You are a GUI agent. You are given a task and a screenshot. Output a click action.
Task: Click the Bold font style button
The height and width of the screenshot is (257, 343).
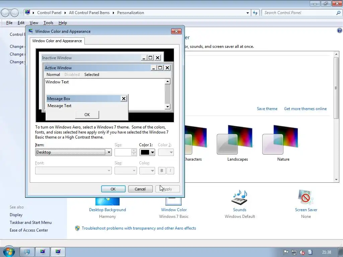click(162, 170)
